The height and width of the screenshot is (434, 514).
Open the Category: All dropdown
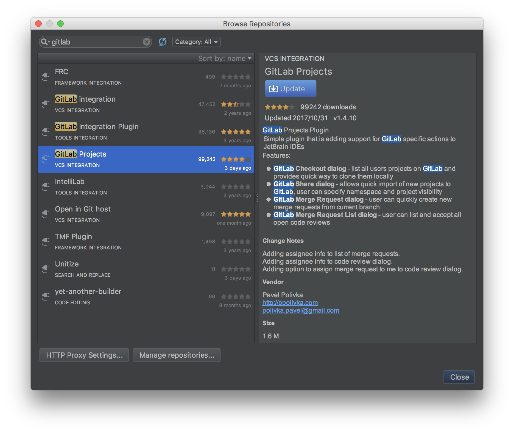click(196, 42)
